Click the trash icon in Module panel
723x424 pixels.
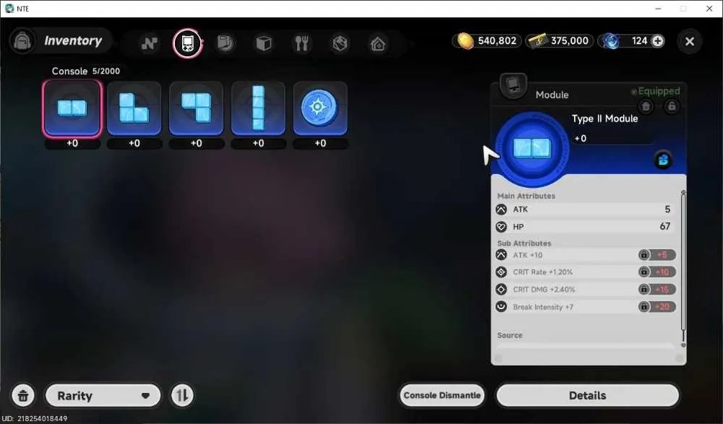(646, 107)
